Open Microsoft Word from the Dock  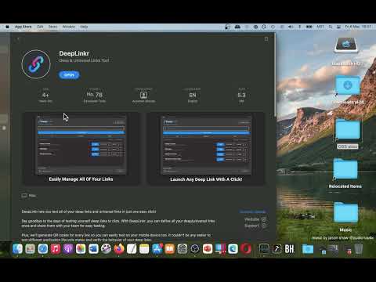93,249
